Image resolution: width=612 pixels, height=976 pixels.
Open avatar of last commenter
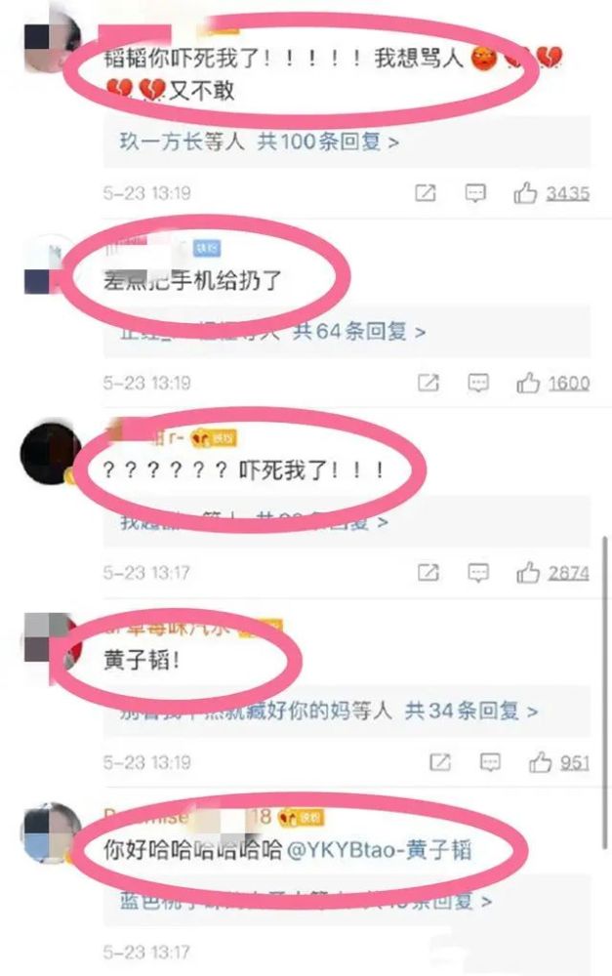(x=50, y=833)
